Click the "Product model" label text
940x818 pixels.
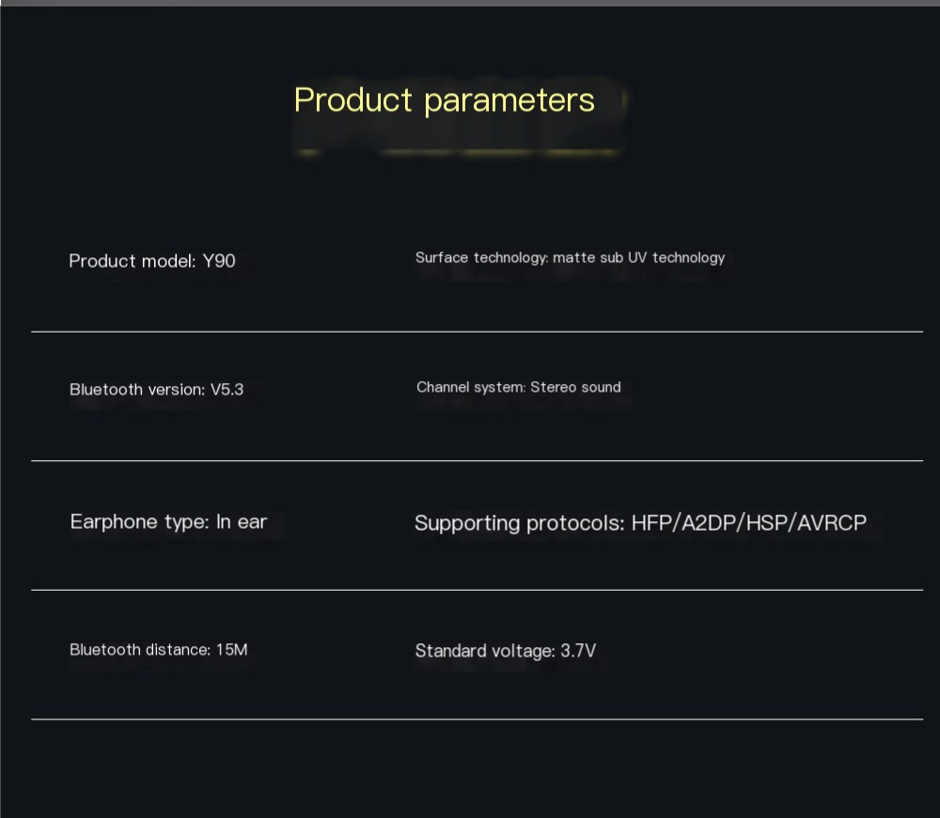point(133,261)
